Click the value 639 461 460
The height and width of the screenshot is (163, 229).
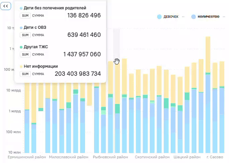[x=84, y=35]
